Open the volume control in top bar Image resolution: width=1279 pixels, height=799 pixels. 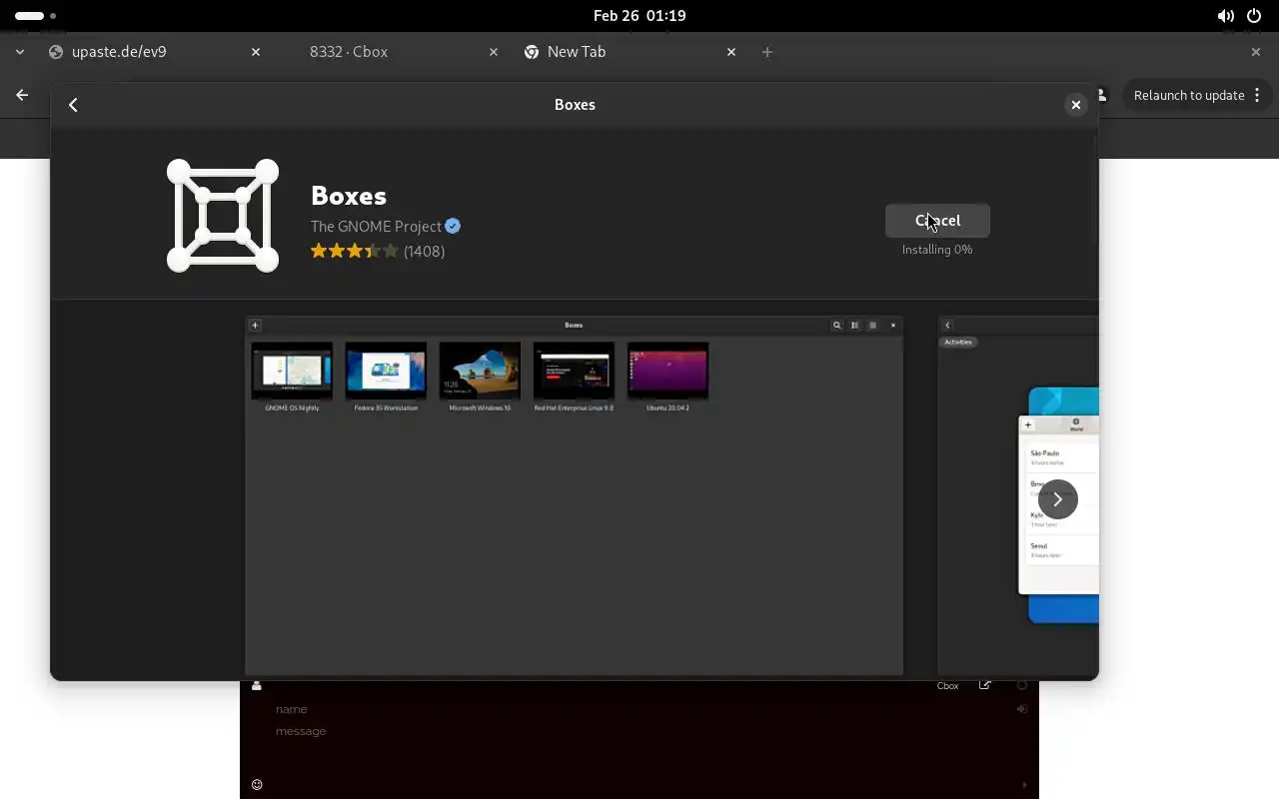pyautogui.click(x=1226, y=16)
